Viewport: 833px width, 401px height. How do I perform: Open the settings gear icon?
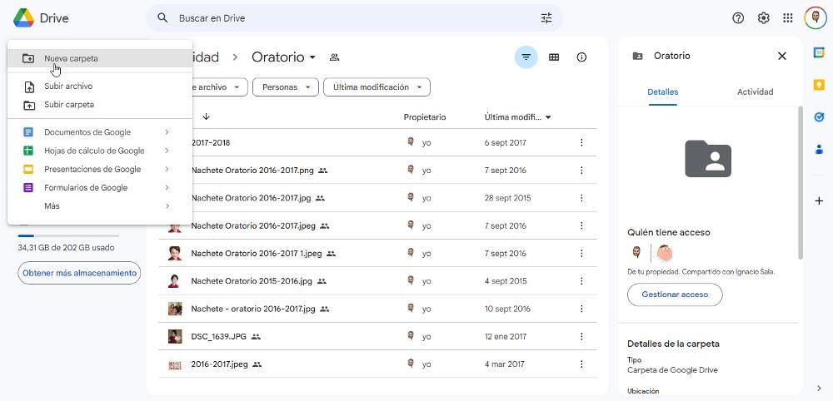tap(763, 18)
